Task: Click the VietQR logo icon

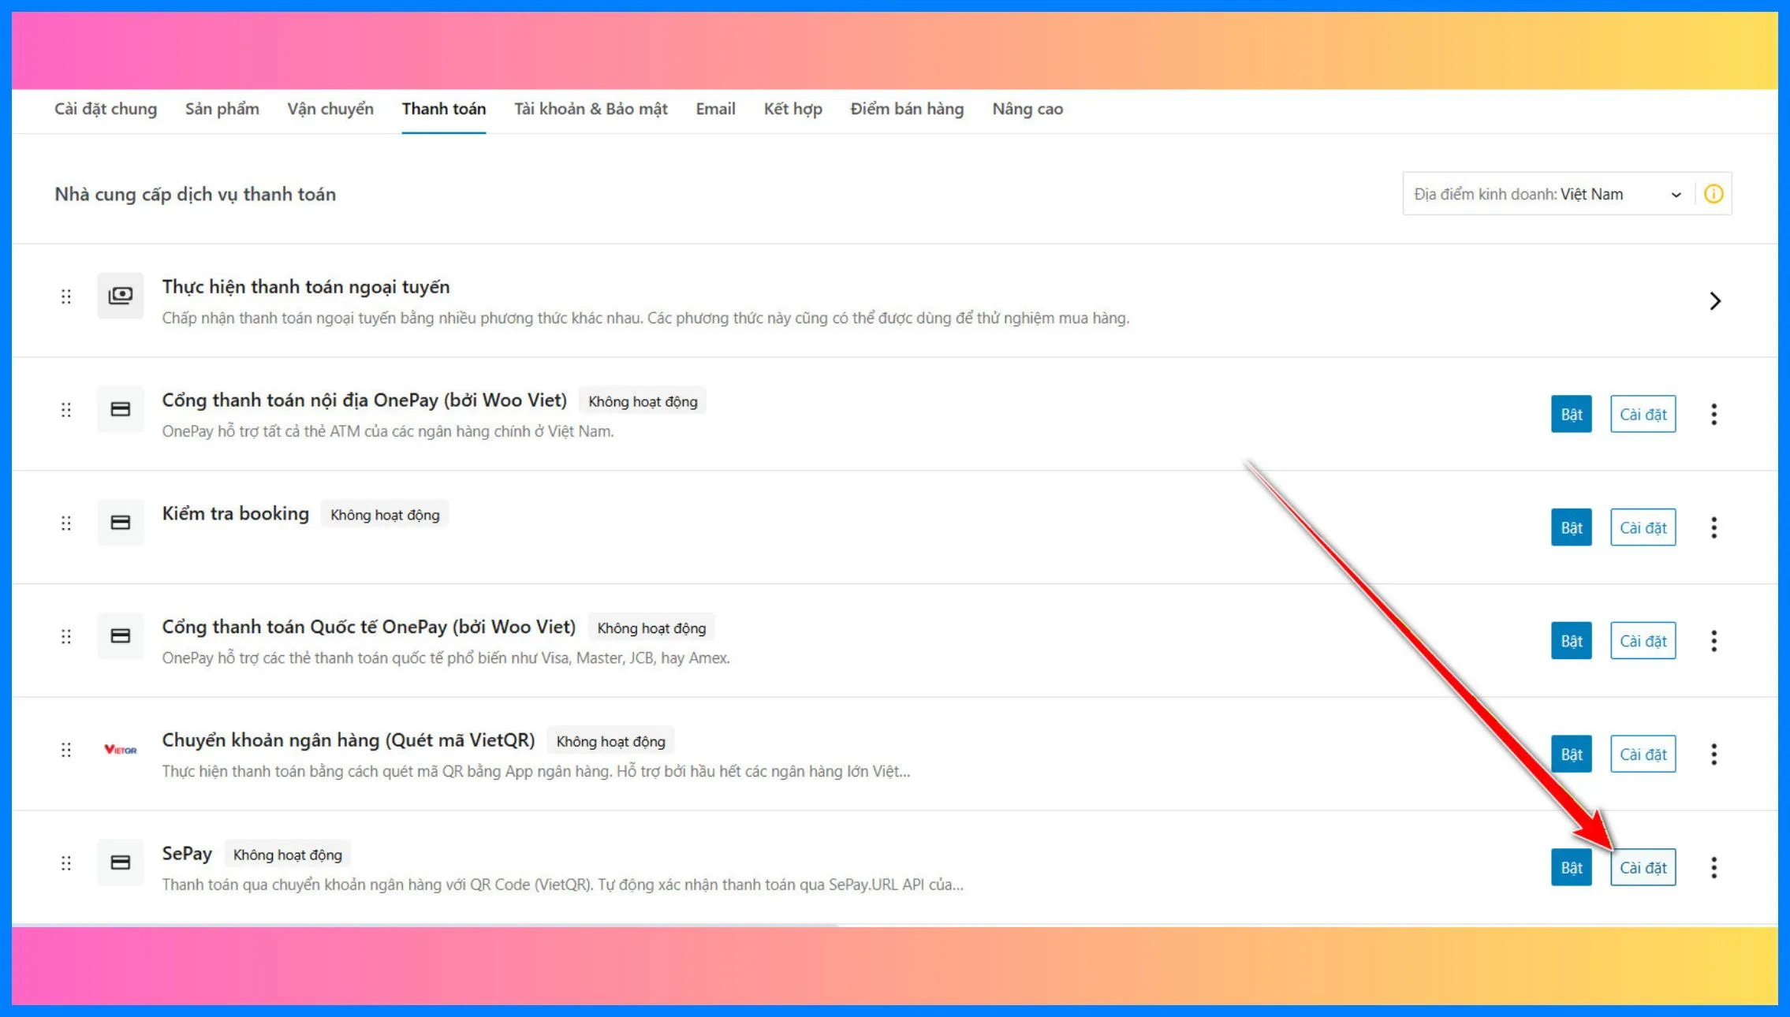Action: tap(120, 750)
